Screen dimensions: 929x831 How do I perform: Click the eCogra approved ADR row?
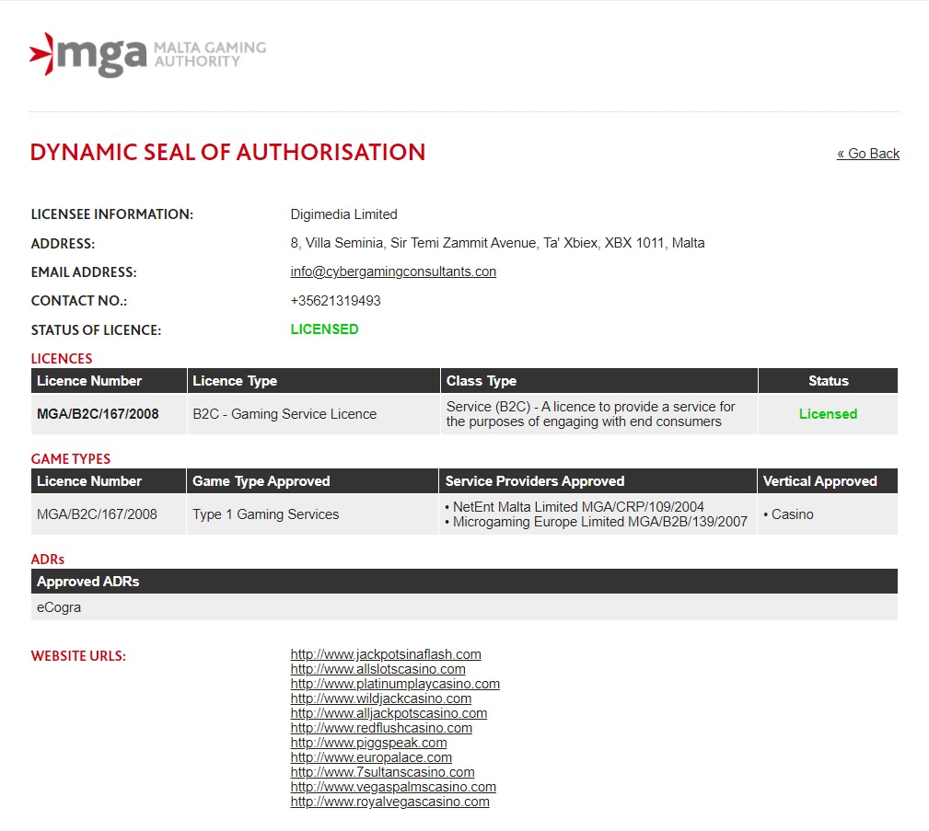point(464,607)
